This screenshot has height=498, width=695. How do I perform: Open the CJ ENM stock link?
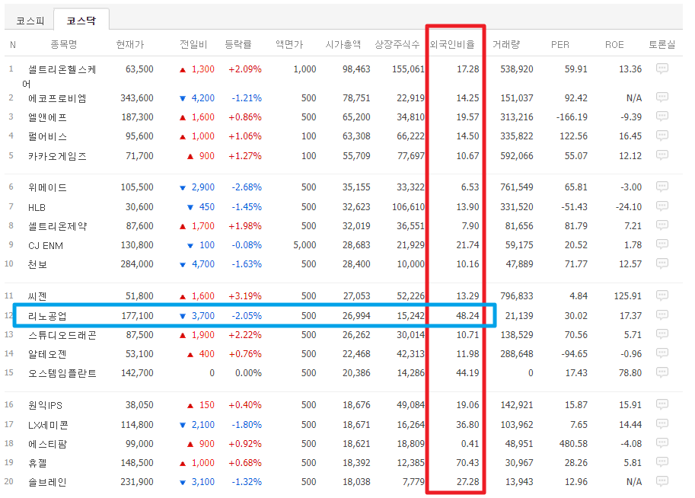(x=46, y=245)
